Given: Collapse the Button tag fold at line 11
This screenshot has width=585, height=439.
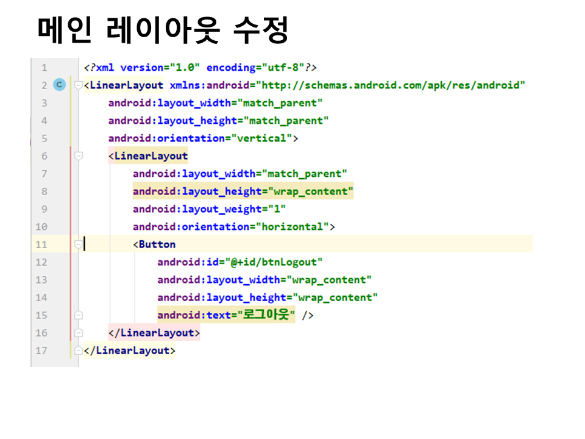Looking at the screenshot, I should 78,244.
